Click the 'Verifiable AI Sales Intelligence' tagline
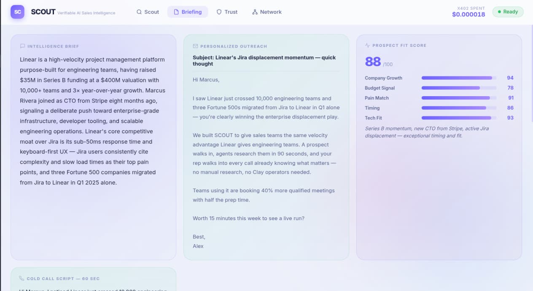Viewport: 533px width, 291px height. (86, 13)
